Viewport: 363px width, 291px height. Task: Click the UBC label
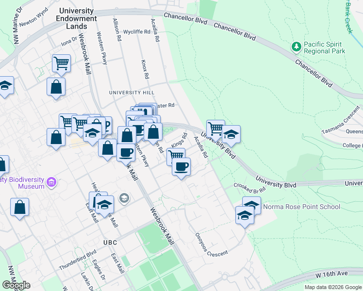110,242
